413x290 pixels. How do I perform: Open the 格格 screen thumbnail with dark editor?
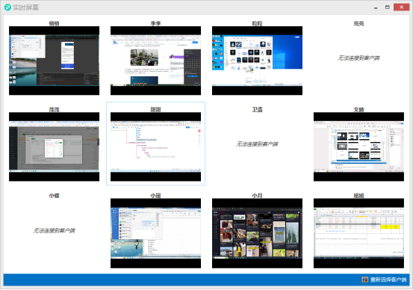click(x=54, y=61)
